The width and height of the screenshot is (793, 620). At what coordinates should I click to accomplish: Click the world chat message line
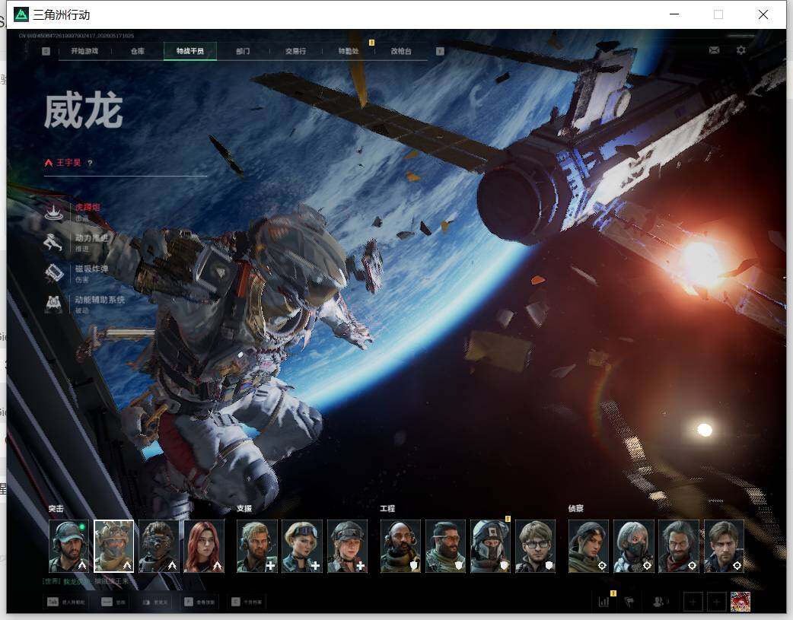85,581
